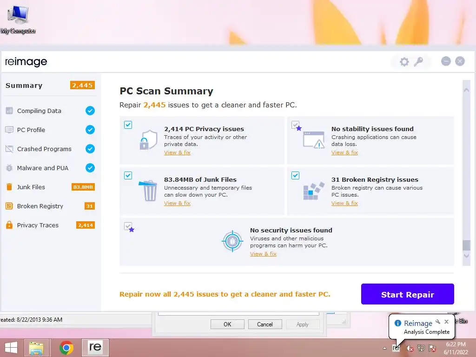
Task: Click the 83.8MB Junk Files badge
Action: coord(83,187)
